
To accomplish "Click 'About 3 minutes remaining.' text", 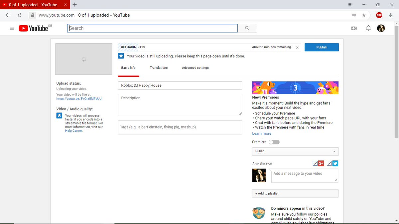I will (272, 47).
